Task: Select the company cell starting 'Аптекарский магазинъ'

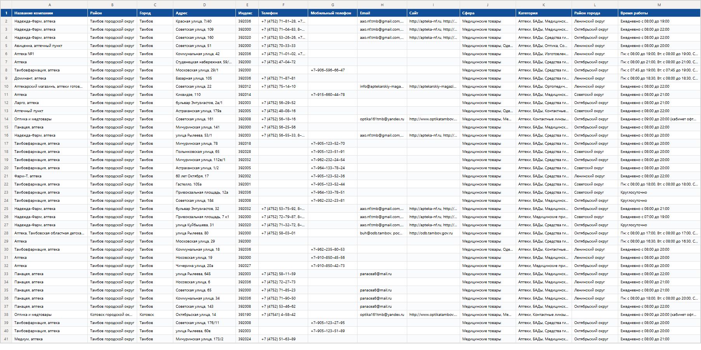Action: coord(50,87)
